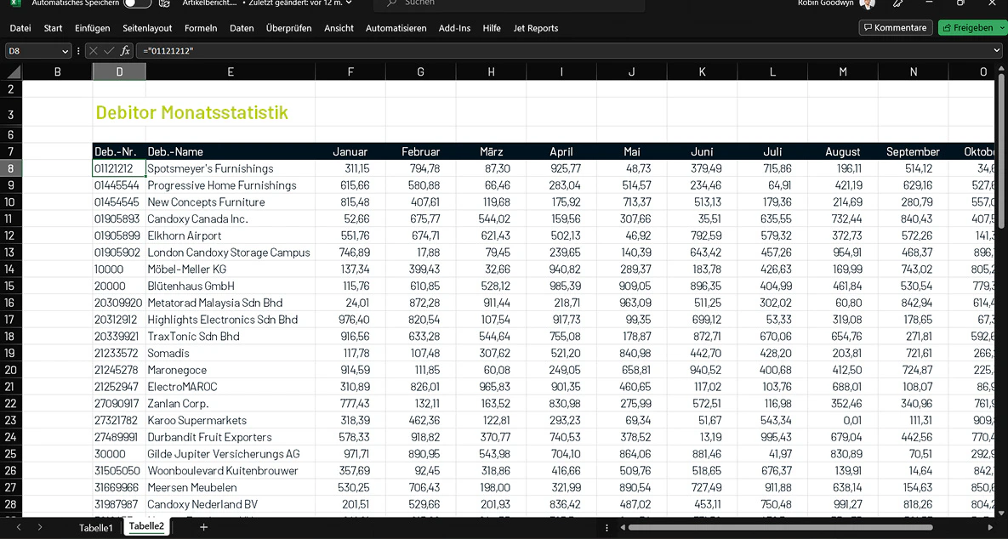This screenshot has width=1008, height=539.
Task: Click the Freigeben share button
Action: click(x=966, y=27)
